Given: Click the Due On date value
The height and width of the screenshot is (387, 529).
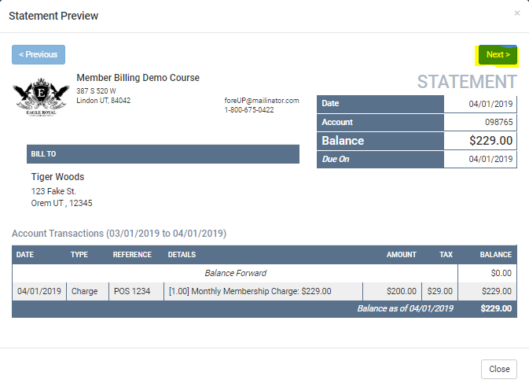Looking at the screenshot, I should [x=490, y=159].
